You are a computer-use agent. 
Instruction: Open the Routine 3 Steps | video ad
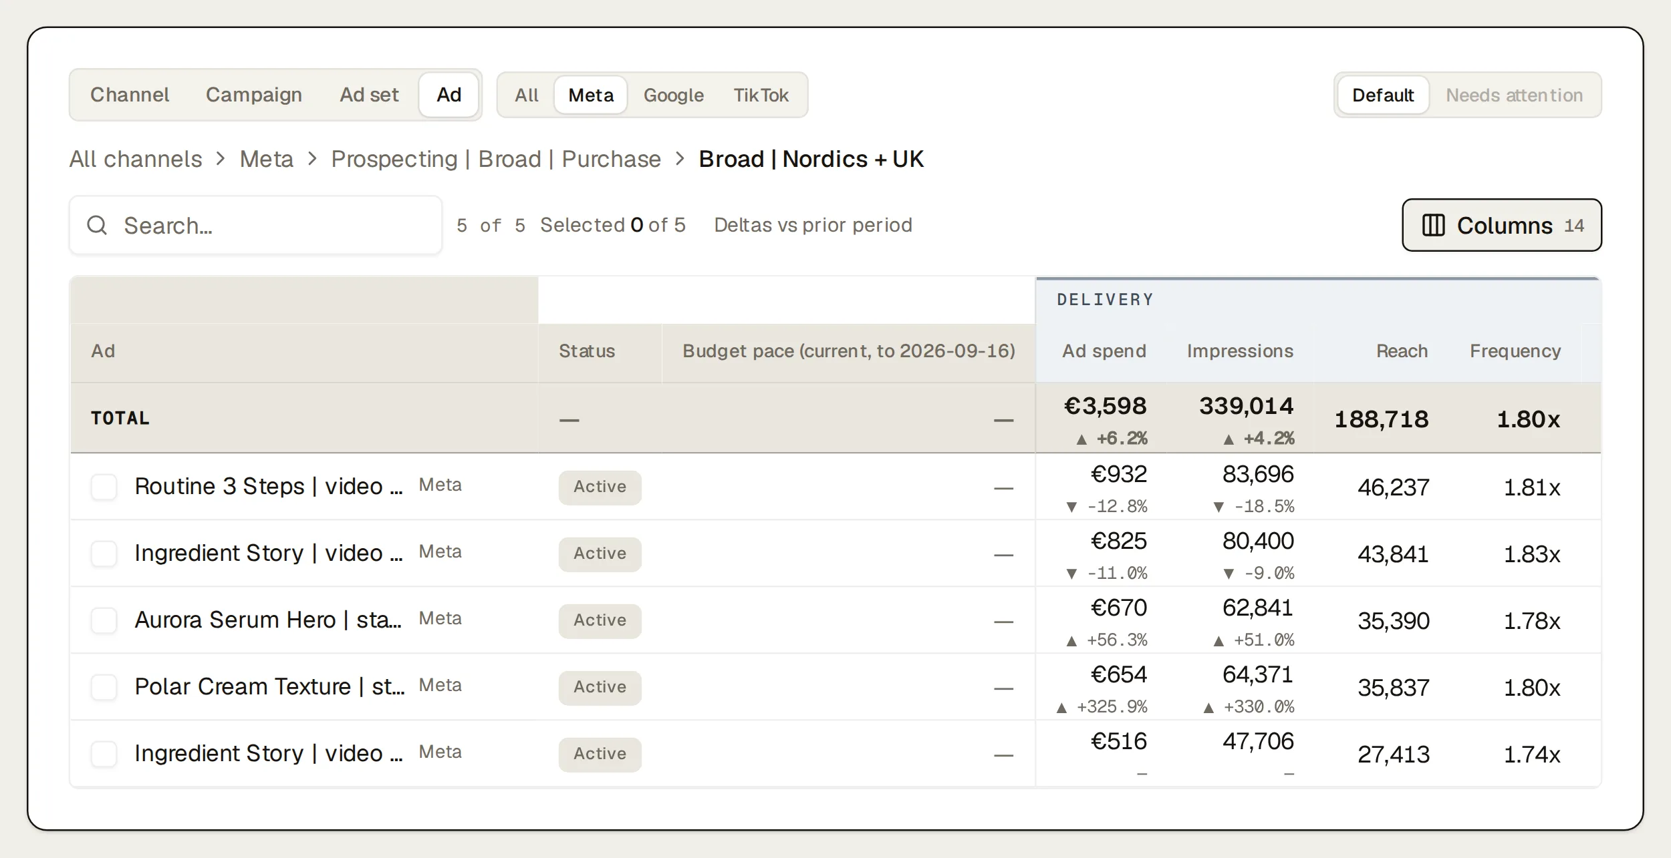tap(269, 486)
